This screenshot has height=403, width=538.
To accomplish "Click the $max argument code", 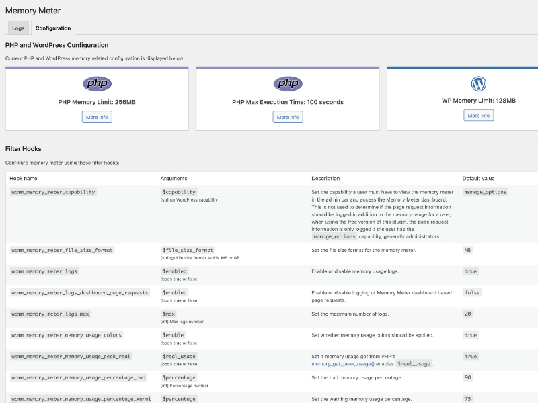I will tap(169, 314).
